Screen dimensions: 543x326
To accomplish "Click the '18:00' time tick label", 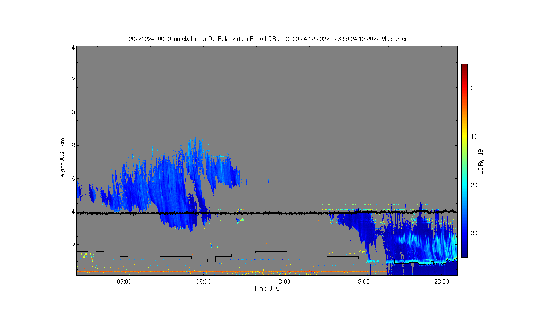I will click(362, 282).
